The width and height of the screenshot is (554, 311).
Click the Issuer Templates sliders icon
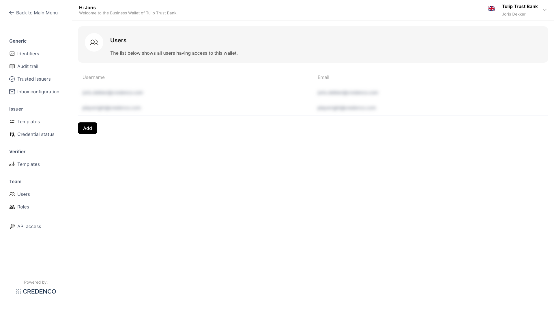tap(12, 122)
